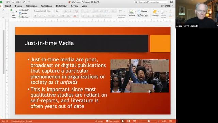Click the New Slide icon
This screenshot has height=123, width=218.
[13, 11]
